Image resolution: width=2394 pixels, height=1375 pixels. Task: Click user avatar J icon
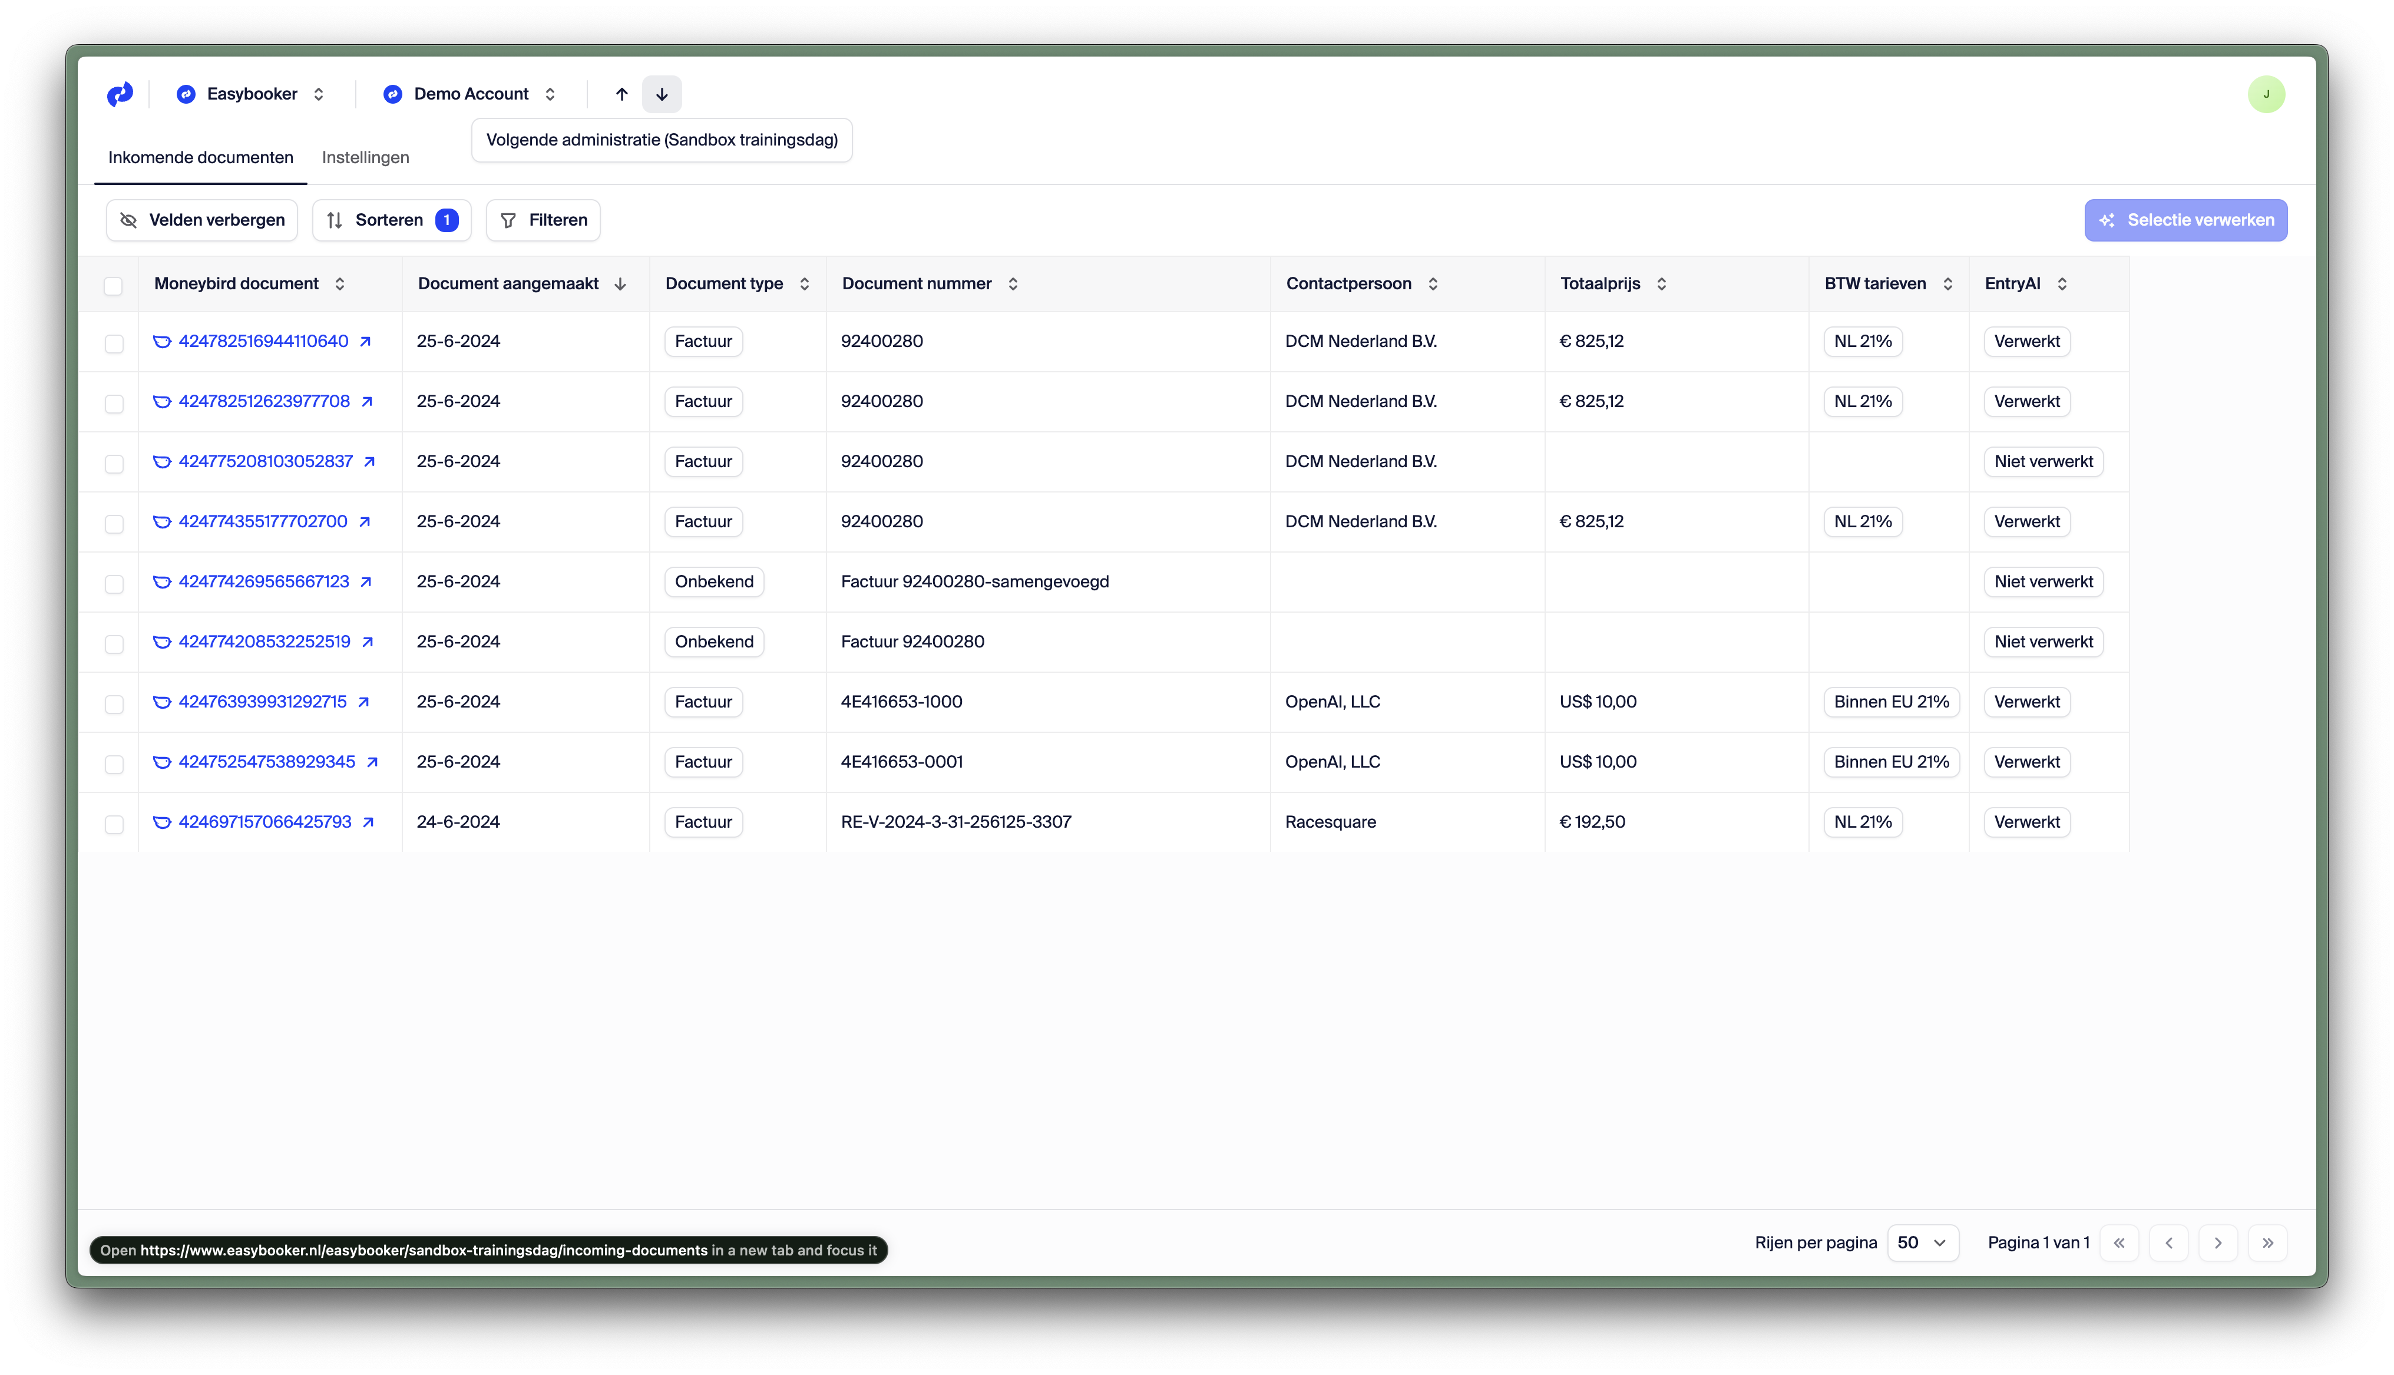2266,94
